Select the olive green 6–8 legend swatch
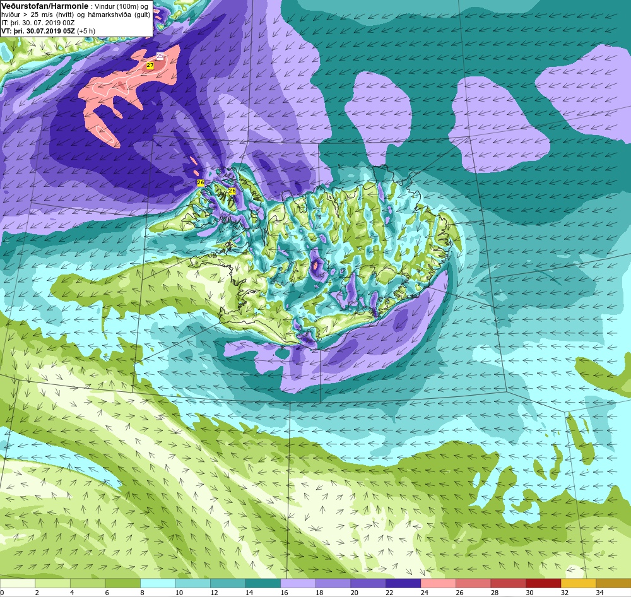 (x=123, y=583)
